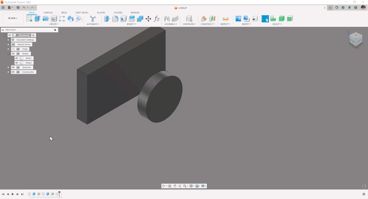The image size is (368, 199).
Task: Open the AUTOMATE dropdown menu
Action: pyautogui.click(x=93, y=24)
